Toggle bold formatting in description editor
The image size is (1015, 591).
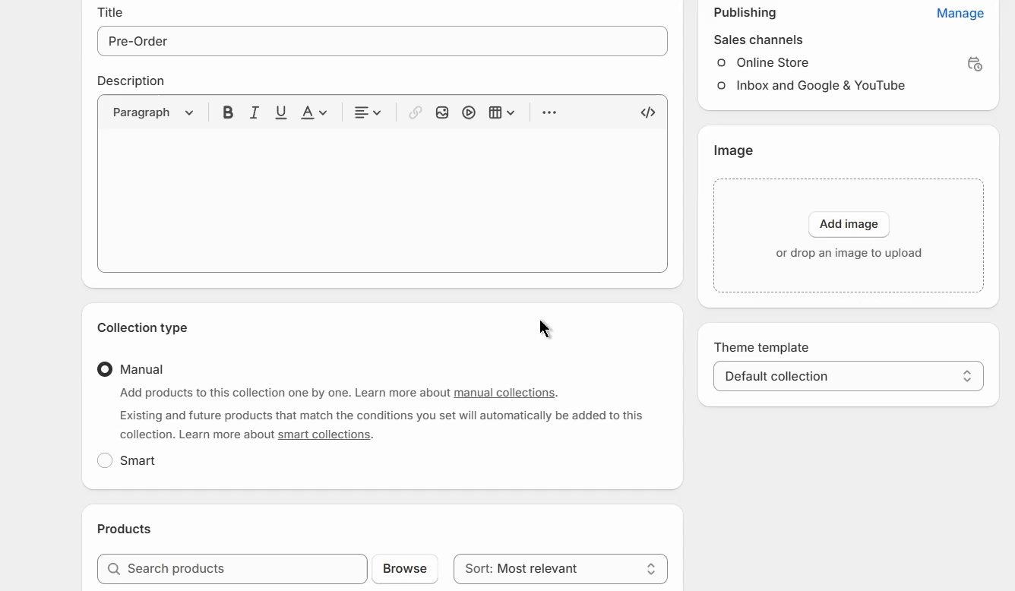click(x=227, y=112)
